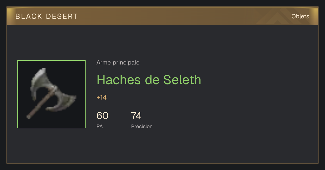This screenshot has height=170, width=325.
Task: Click the word principale in category label
Action: (126, 63)
